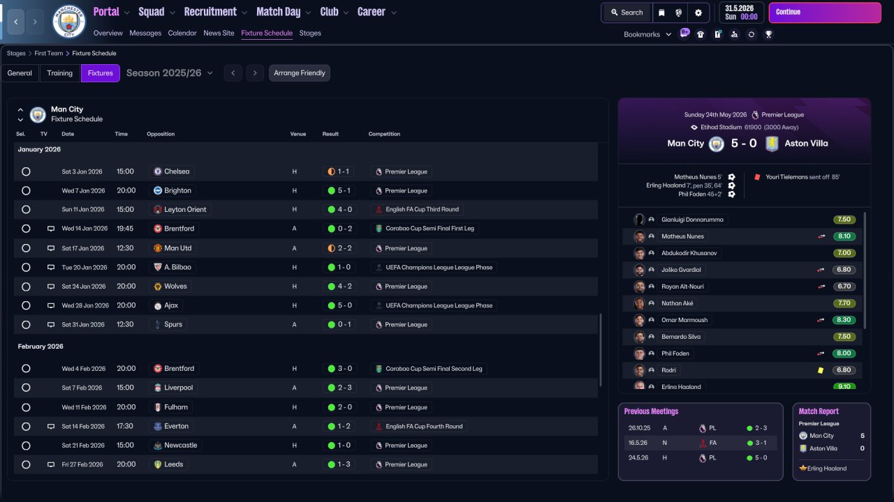Select the Ajax fixture radio button

tap(26, 305)
